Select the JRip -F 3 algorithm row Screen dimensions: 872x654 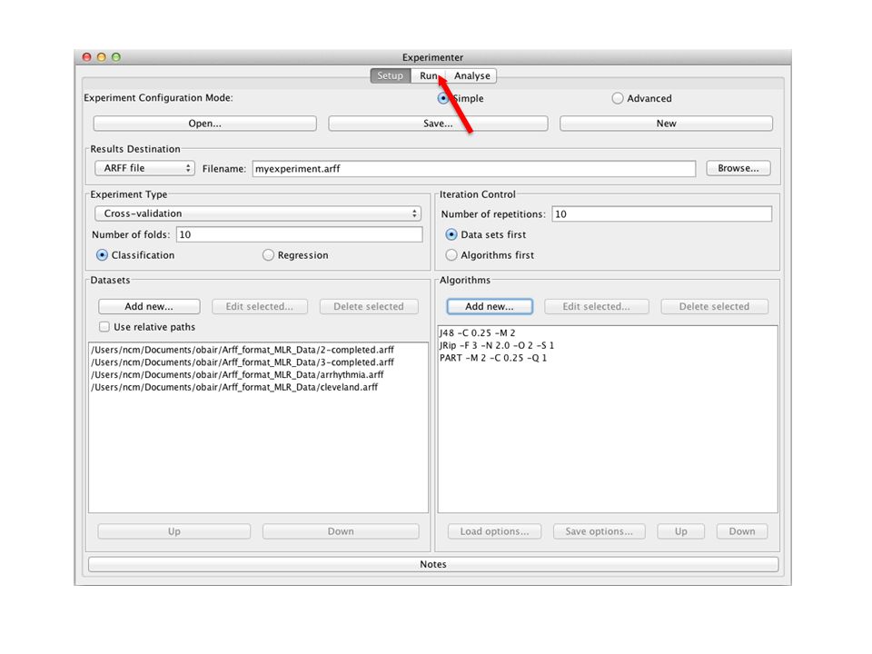coord(608,345)
